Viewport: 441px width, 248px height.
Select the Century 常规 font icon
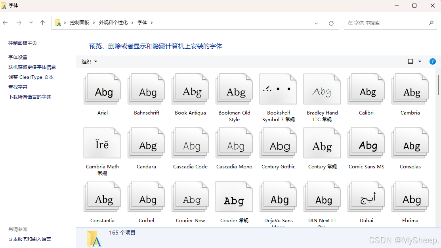322,143
